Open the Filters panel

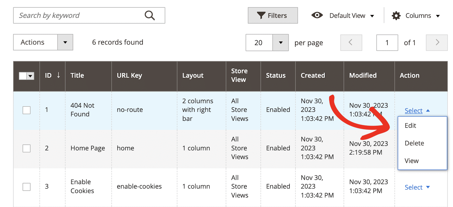(x=272, y=16)
